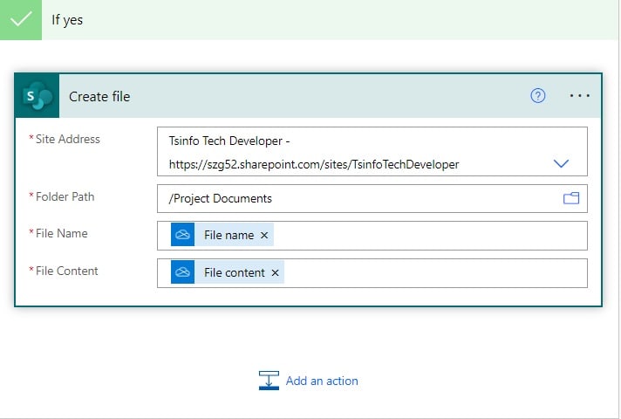The width and height of the screenshot is (621, 419).
Task: Click the If yes branch header
Action: point(309,20)
